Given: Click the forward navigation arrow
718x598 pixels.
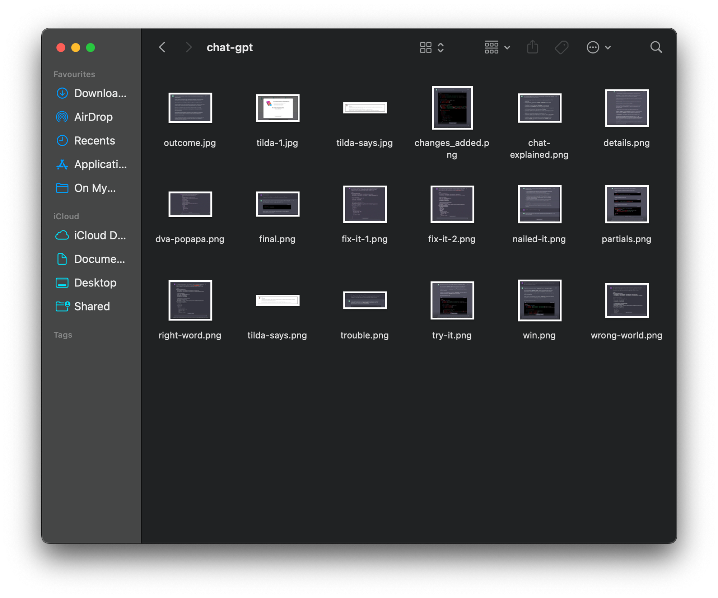Looking at the screenshot, I should click(x=188, y=47).
